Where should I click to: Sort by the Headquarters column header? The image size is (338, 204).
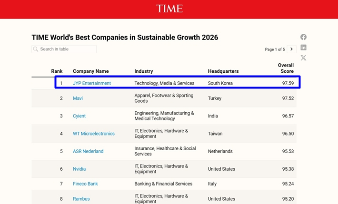(x=223, y=71)
